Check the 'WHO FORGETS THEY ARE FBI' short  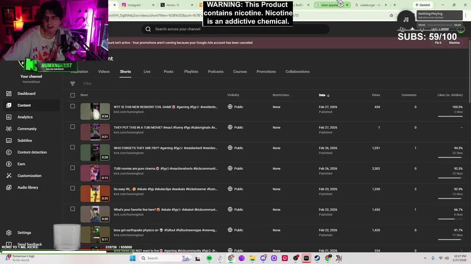coord(72,147)
